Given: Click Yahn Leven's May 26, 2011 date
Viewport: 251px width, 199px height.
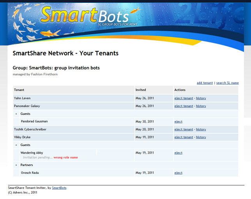Looking at the screenshot, I should pyautogui.click(x=145, y=98).
